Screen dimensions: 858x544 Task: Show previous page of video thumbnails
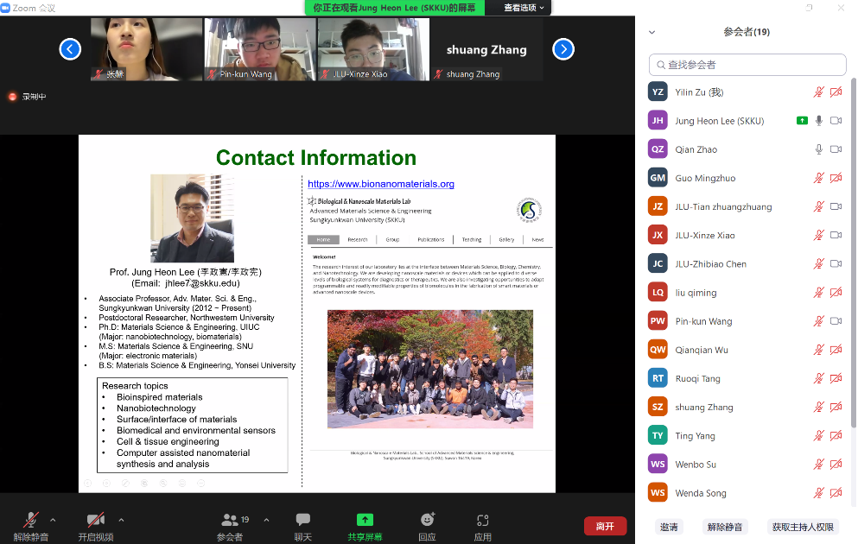tap(70, 49)
